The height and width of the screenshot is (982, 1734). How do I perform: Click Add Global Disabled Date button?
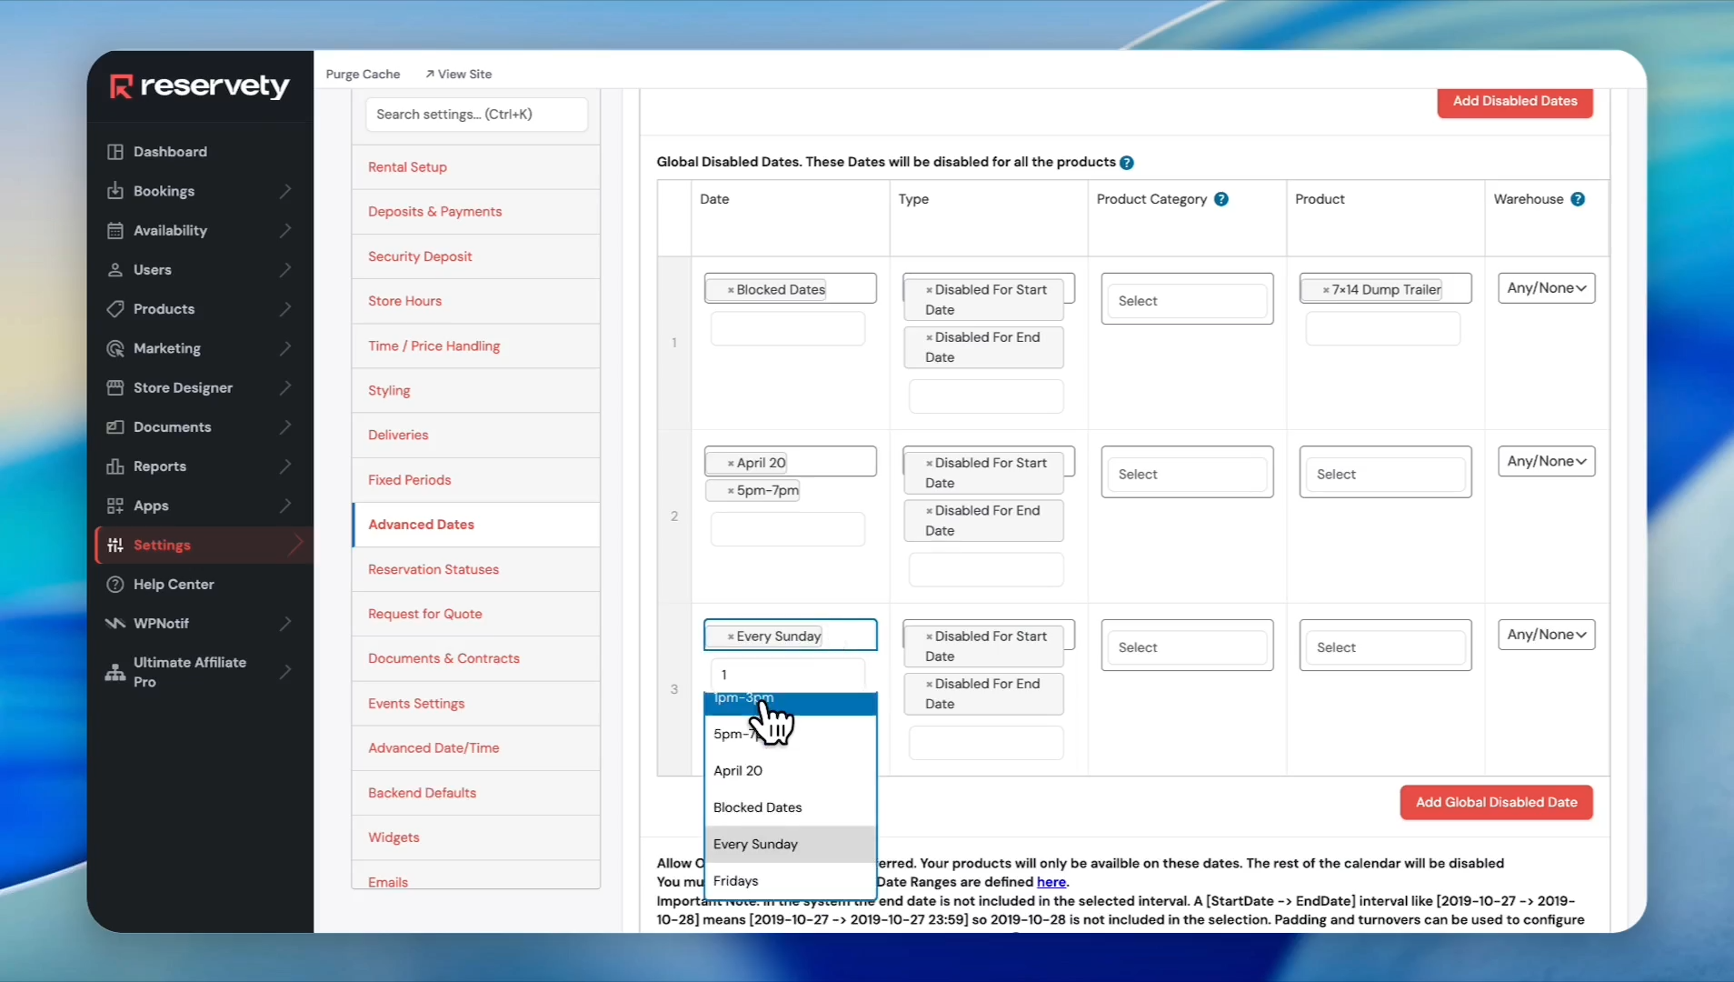coord(1496,802)
